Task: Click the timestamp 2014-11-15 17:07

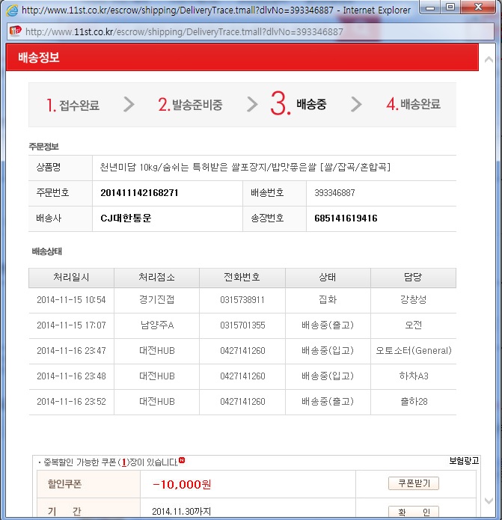Action: (71, 325)
